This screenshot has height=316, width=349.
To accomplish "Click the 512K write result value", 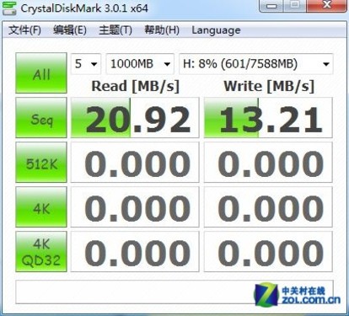I will pyautogui.click(x=268, y=163).
